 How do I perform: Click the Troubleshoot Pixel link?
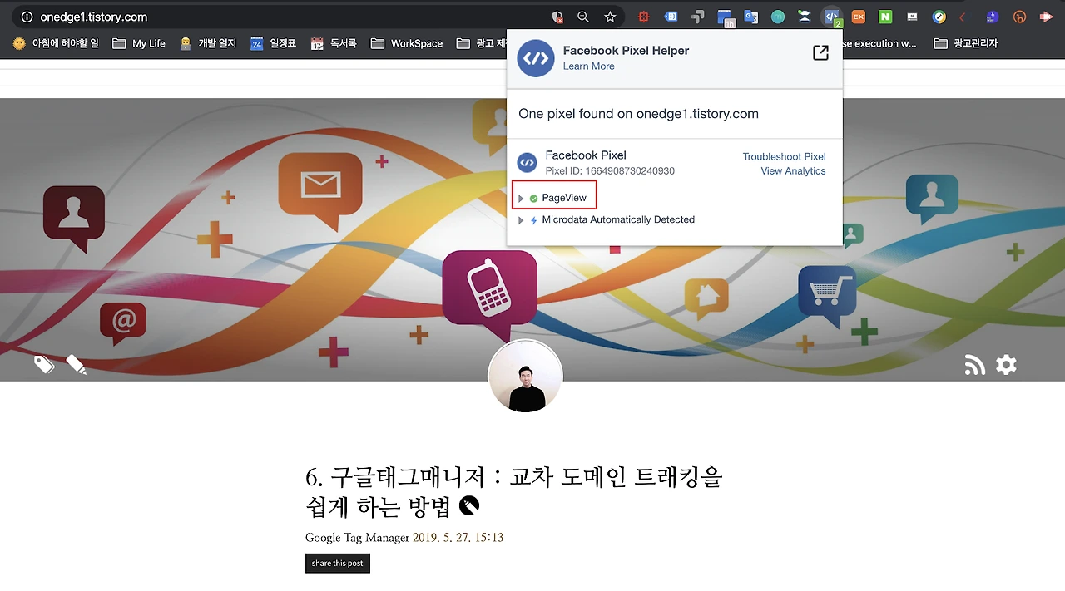pos(784,156)
